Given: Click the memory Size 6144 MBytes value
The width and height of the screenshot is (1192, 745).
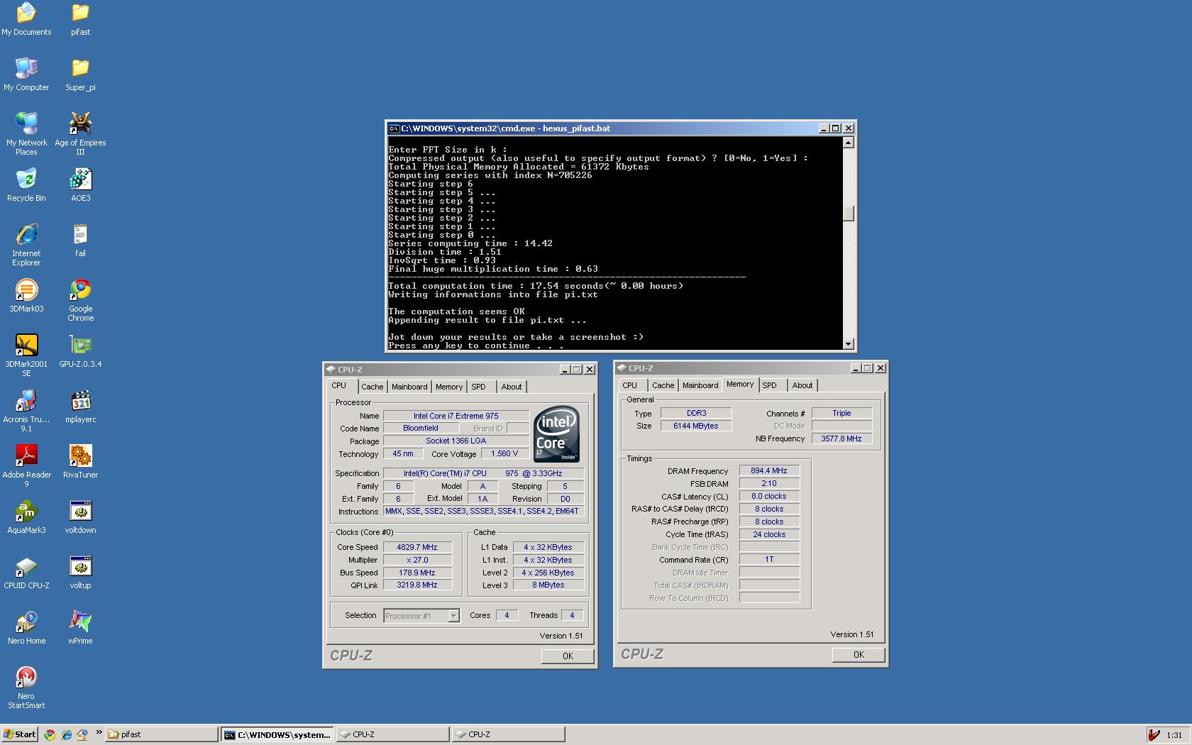Looking at the screenshot, I should point(695,426).
